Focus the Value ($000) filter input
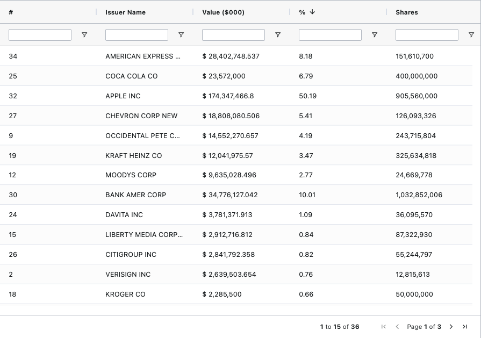This screenshot has width=481, height=338. 233,34
